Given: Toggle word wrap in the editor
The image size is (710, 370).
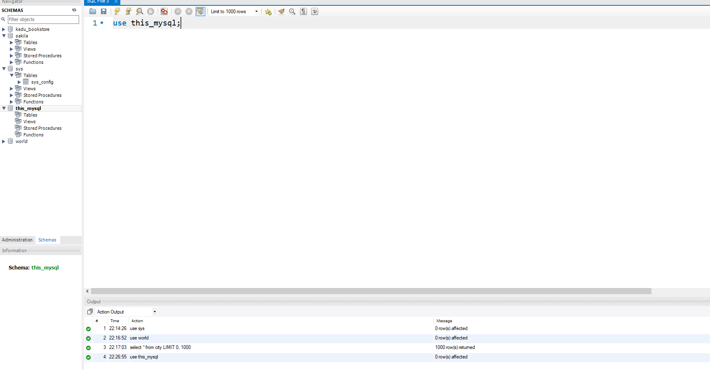Looking at the screenshot, I should pos(314,12).
